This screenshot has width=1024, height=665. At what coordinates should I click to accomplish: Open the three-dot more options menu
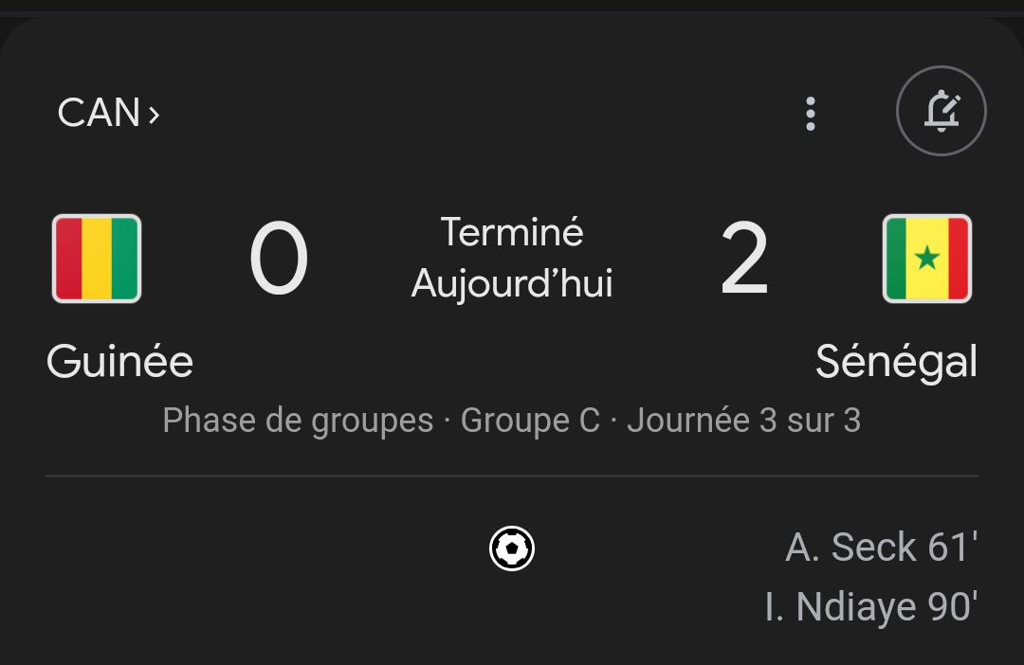click(810, 114)
